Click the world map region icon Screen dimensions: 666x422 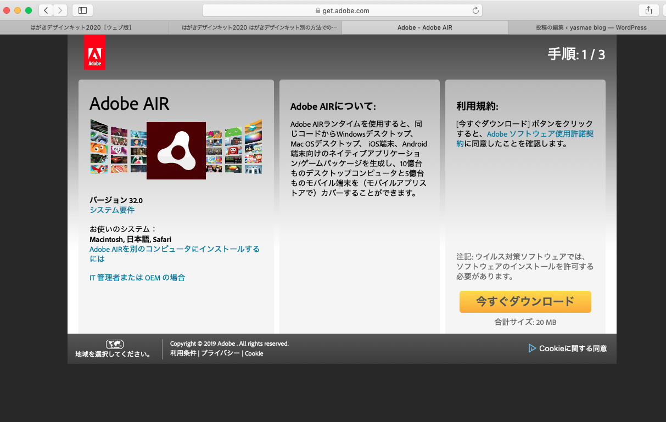click(114, 344)
